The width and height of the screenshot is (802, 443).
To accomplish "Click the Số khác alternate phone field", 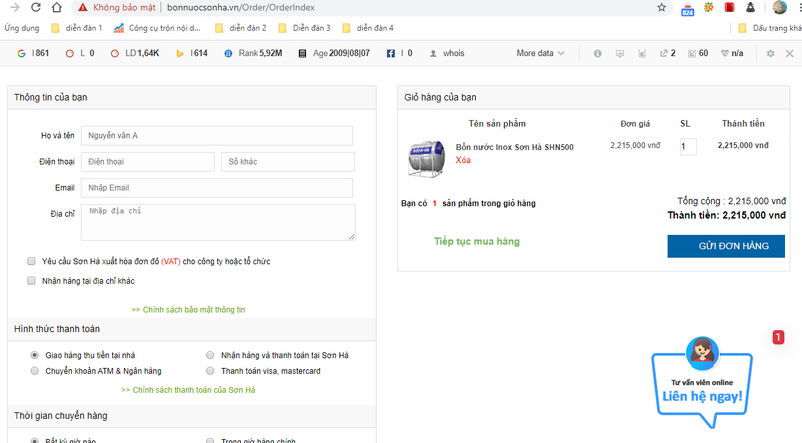I will [x=288, y=162].
